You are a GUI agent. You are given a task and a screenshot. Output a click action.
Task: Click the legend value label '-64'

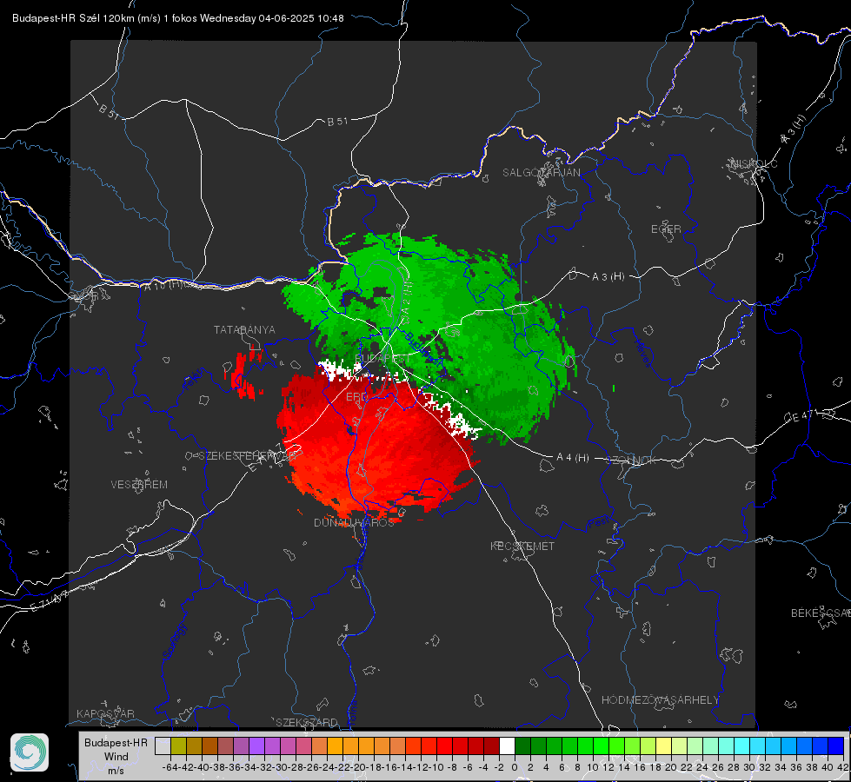point(170,767)
